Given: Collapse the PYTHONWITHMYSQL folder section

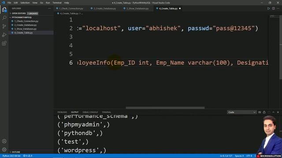Looking at the screenshot, I should pos(22,18).
